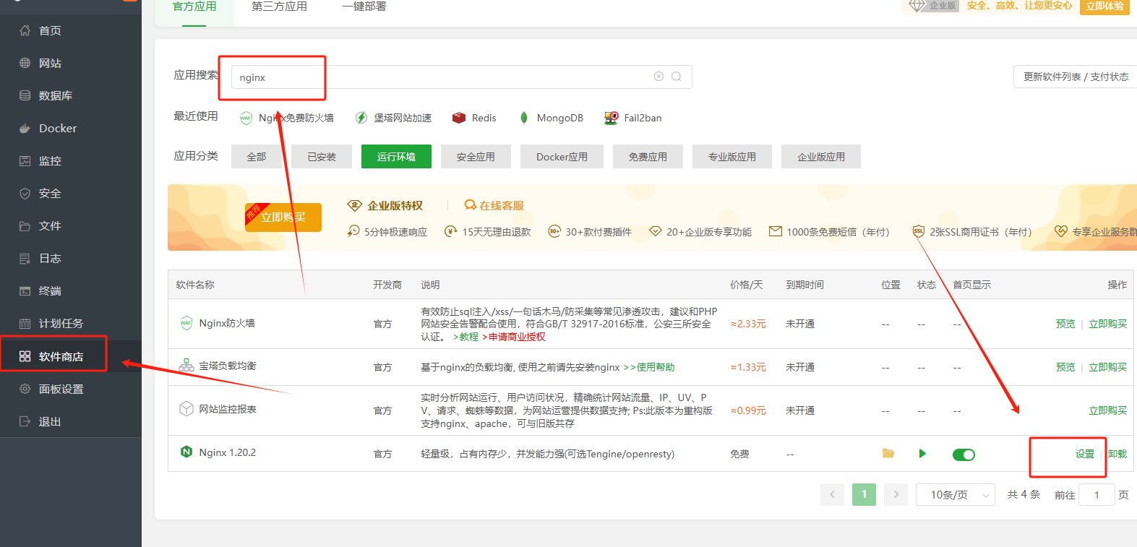Image resolution: width=1137 pixels, height=547 pixels.
Task: Open the 10条/页 page size dropdown
Action: click(x=956, y=495)
